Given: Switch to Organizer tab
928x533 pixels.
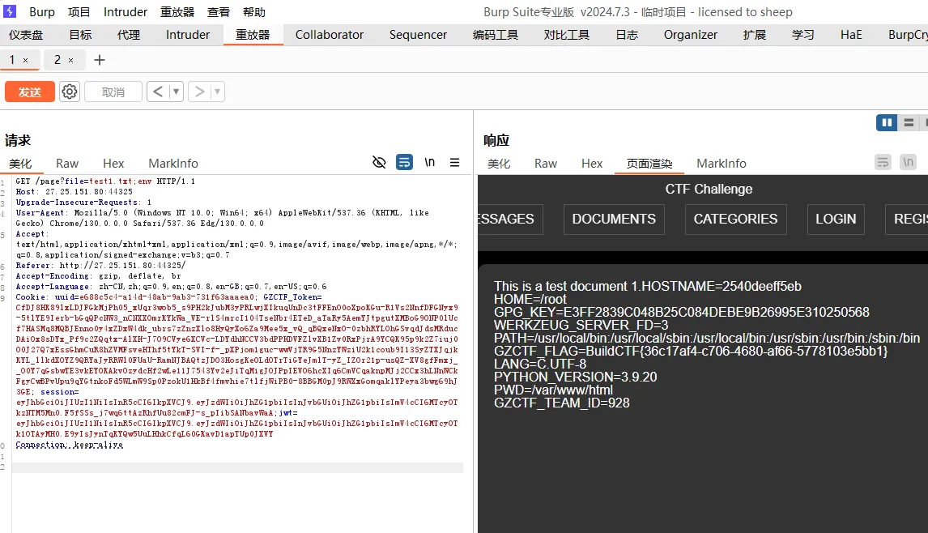Looking at the screenshot, I should click(691, 35).
